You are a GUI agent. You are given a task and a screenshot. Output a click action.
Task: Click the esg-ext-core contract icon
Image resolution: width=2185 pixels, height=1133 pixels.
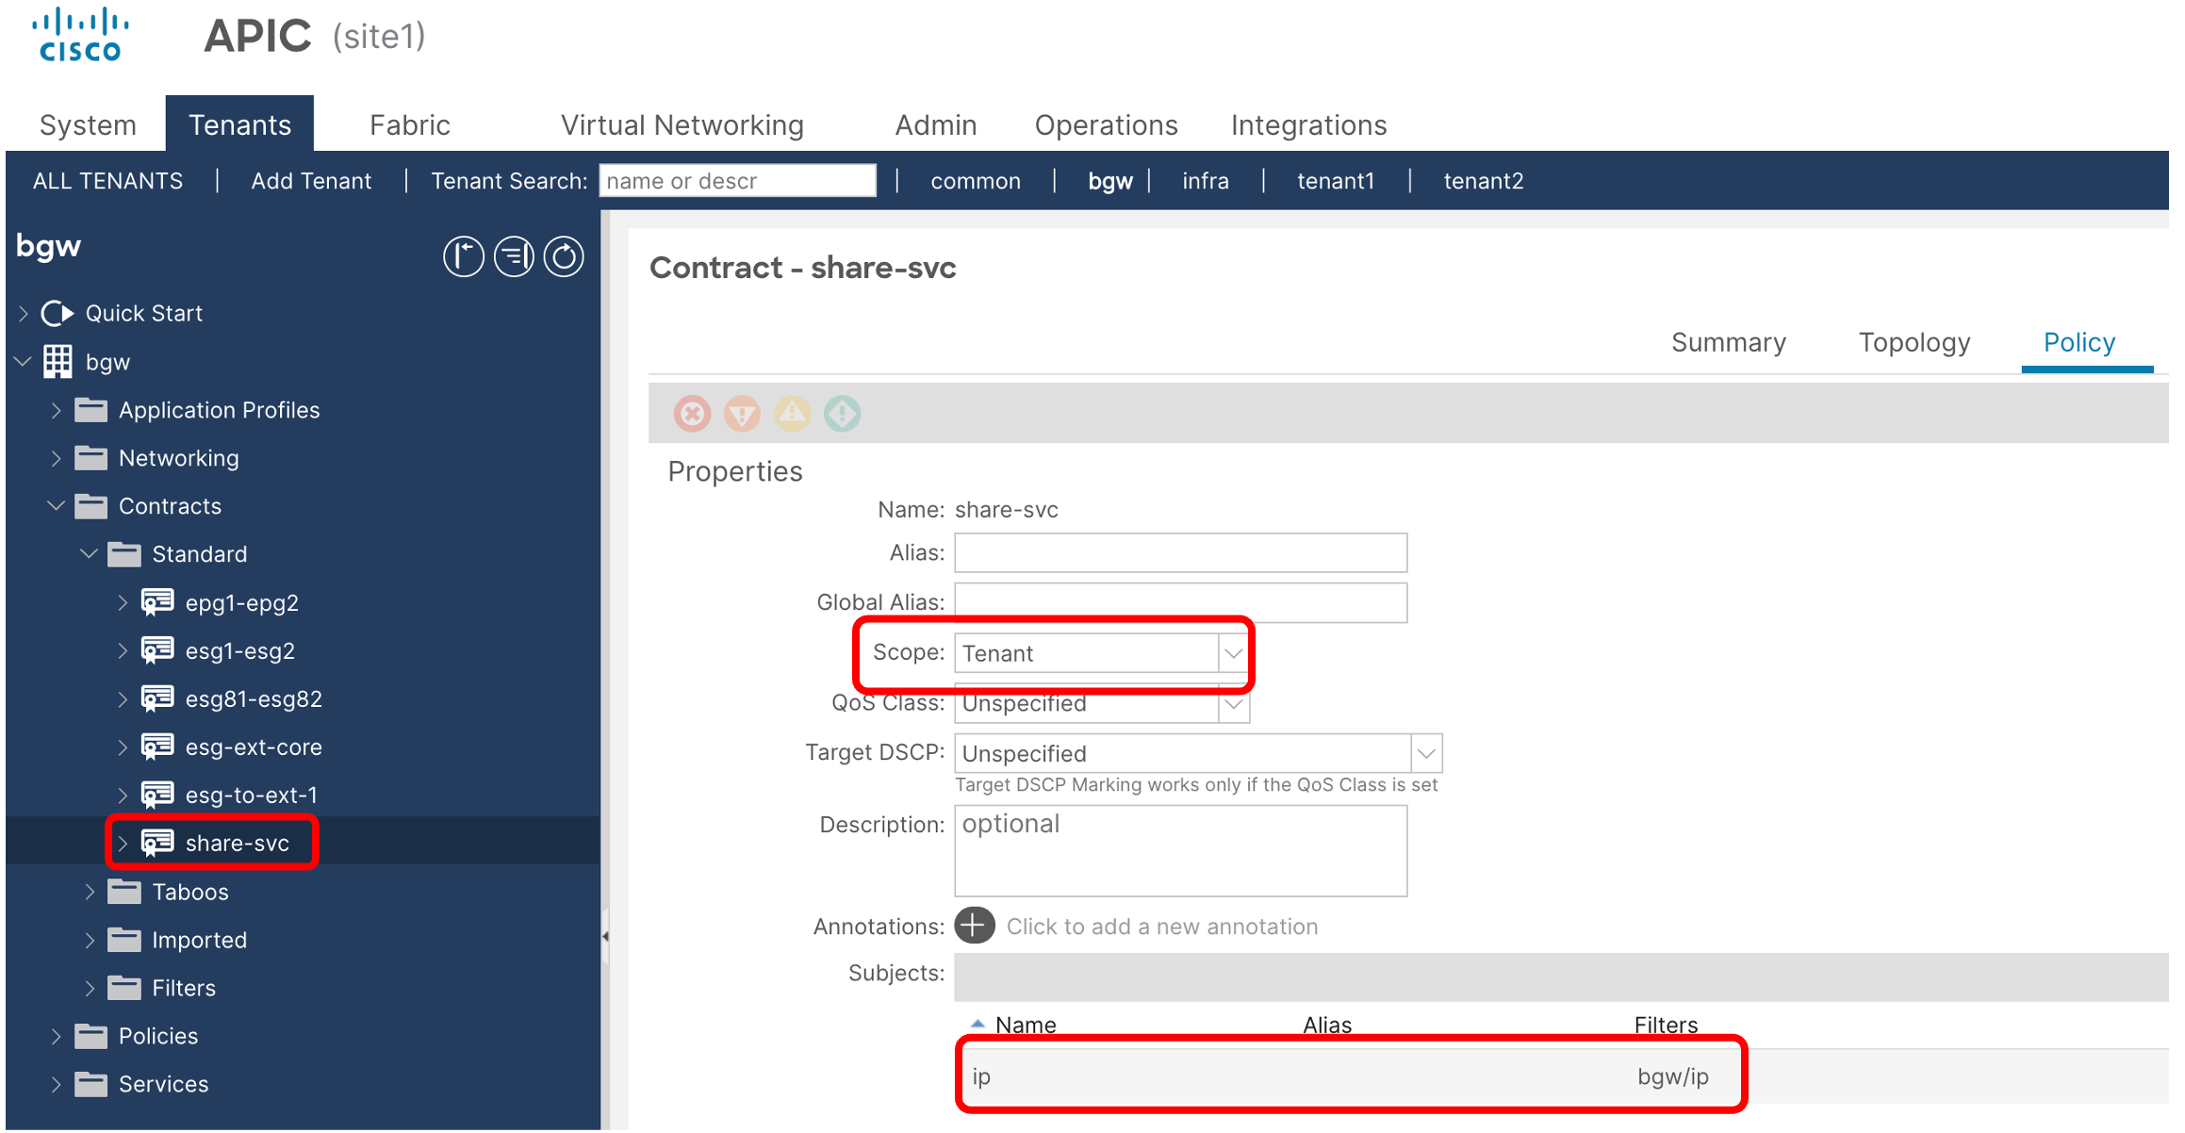coord(157,747)
